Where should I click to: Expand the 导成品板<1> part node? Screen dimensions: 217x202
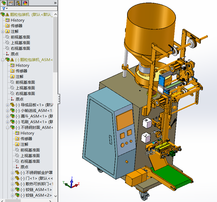point(7,105)
